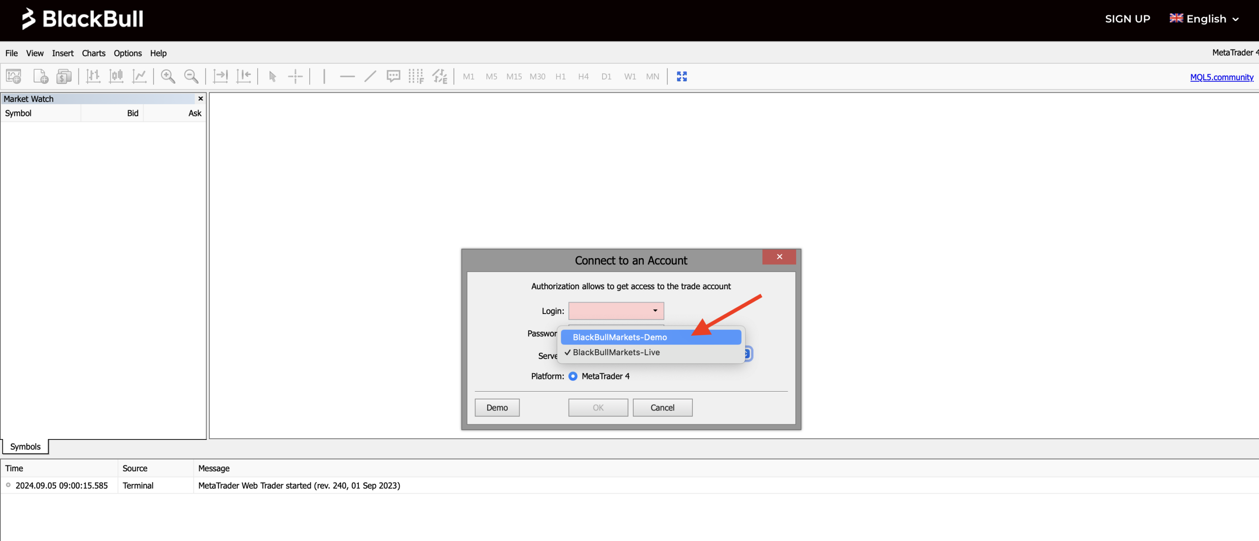
Task: Click the Message column header in journal
Action: tap(726, 469)
